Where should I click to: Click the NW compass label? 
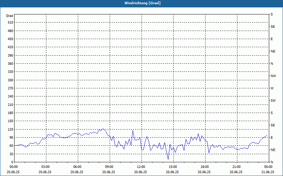273,76
